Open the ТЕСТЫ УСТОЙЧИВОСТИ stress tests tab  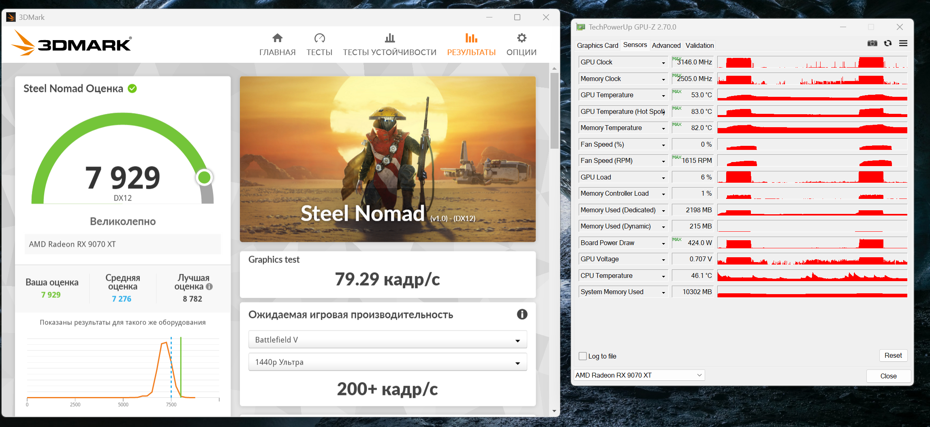click(x=390, y=45)
